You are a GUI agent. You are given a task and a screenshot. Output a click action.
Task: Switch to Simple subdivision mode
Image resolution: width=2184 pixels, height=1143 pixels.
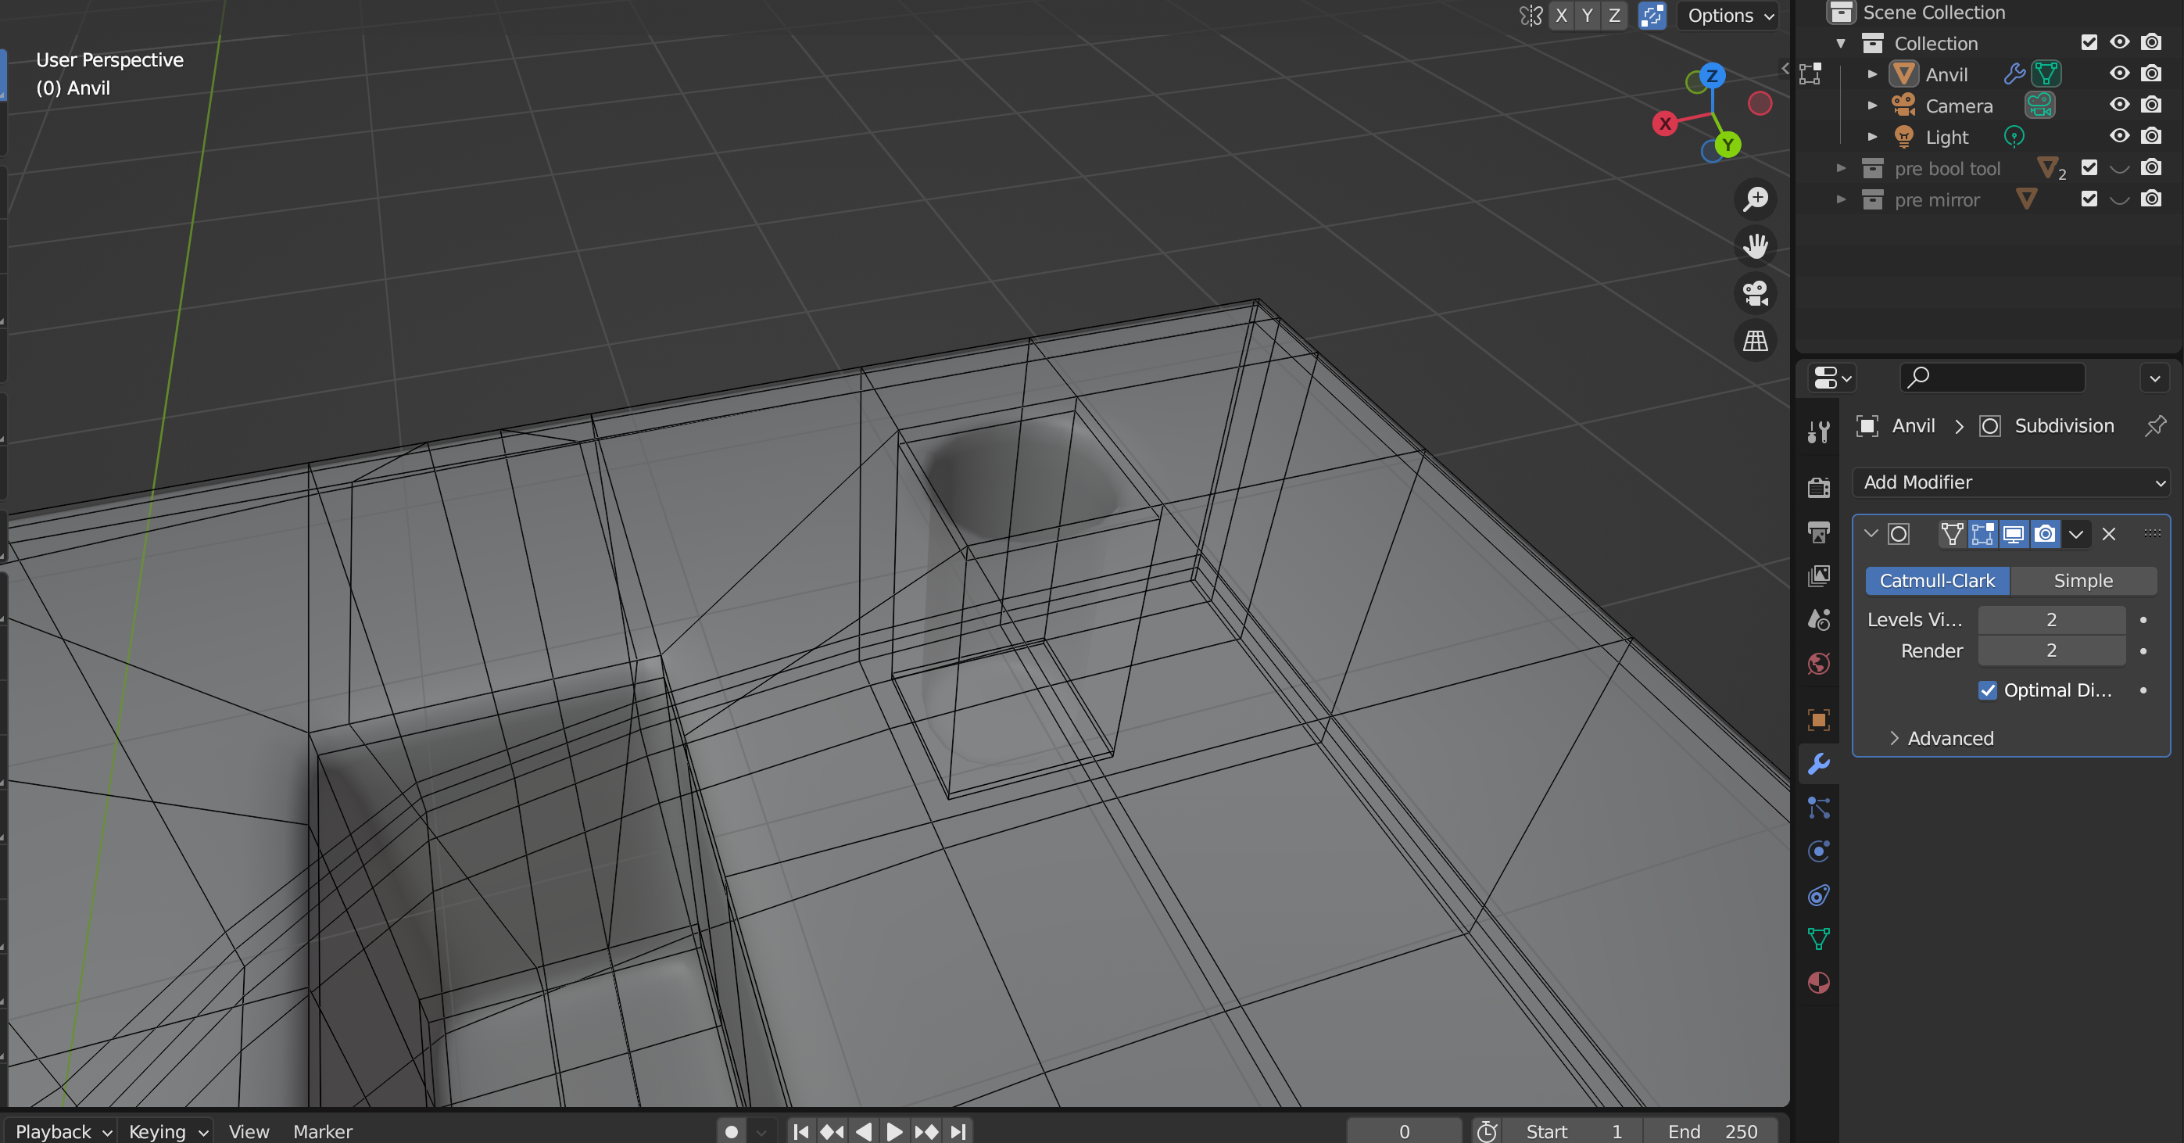click(x=2082, y=579)
